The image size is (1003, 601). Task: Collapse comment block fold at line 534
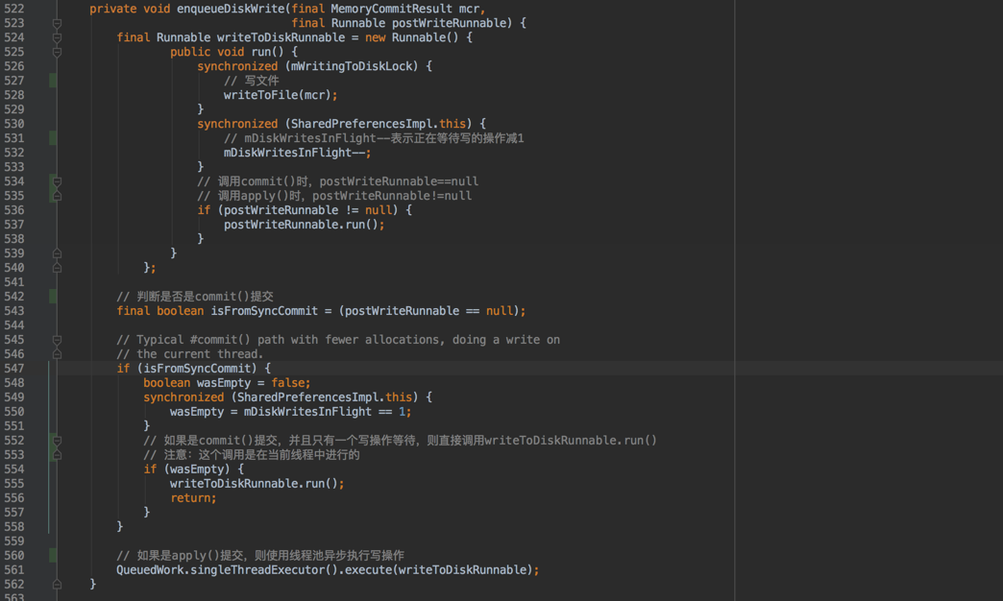(x=57, y=181)
